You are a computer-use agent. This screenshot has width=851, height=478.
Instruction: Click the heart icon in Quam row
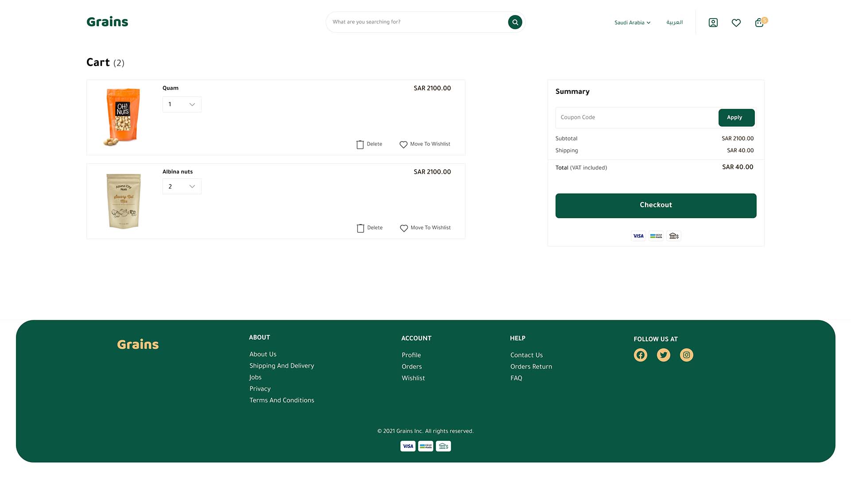[404, 145]
